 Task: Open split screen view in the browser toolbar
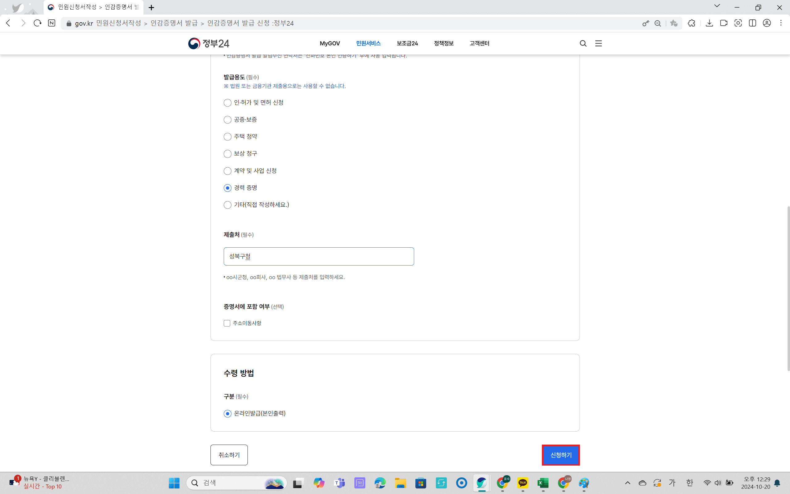[x=752, y=23]
